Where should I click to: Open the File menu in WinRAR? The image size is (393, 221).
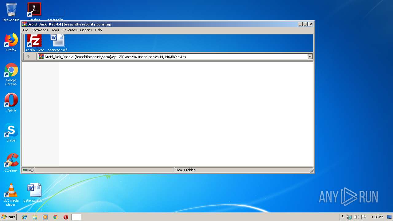(25, 30)
